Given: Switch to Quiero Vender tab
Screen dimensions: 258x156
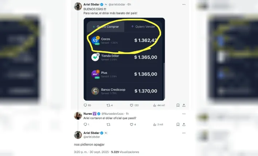Looking at the screenshot, I should tap(143, 27).
